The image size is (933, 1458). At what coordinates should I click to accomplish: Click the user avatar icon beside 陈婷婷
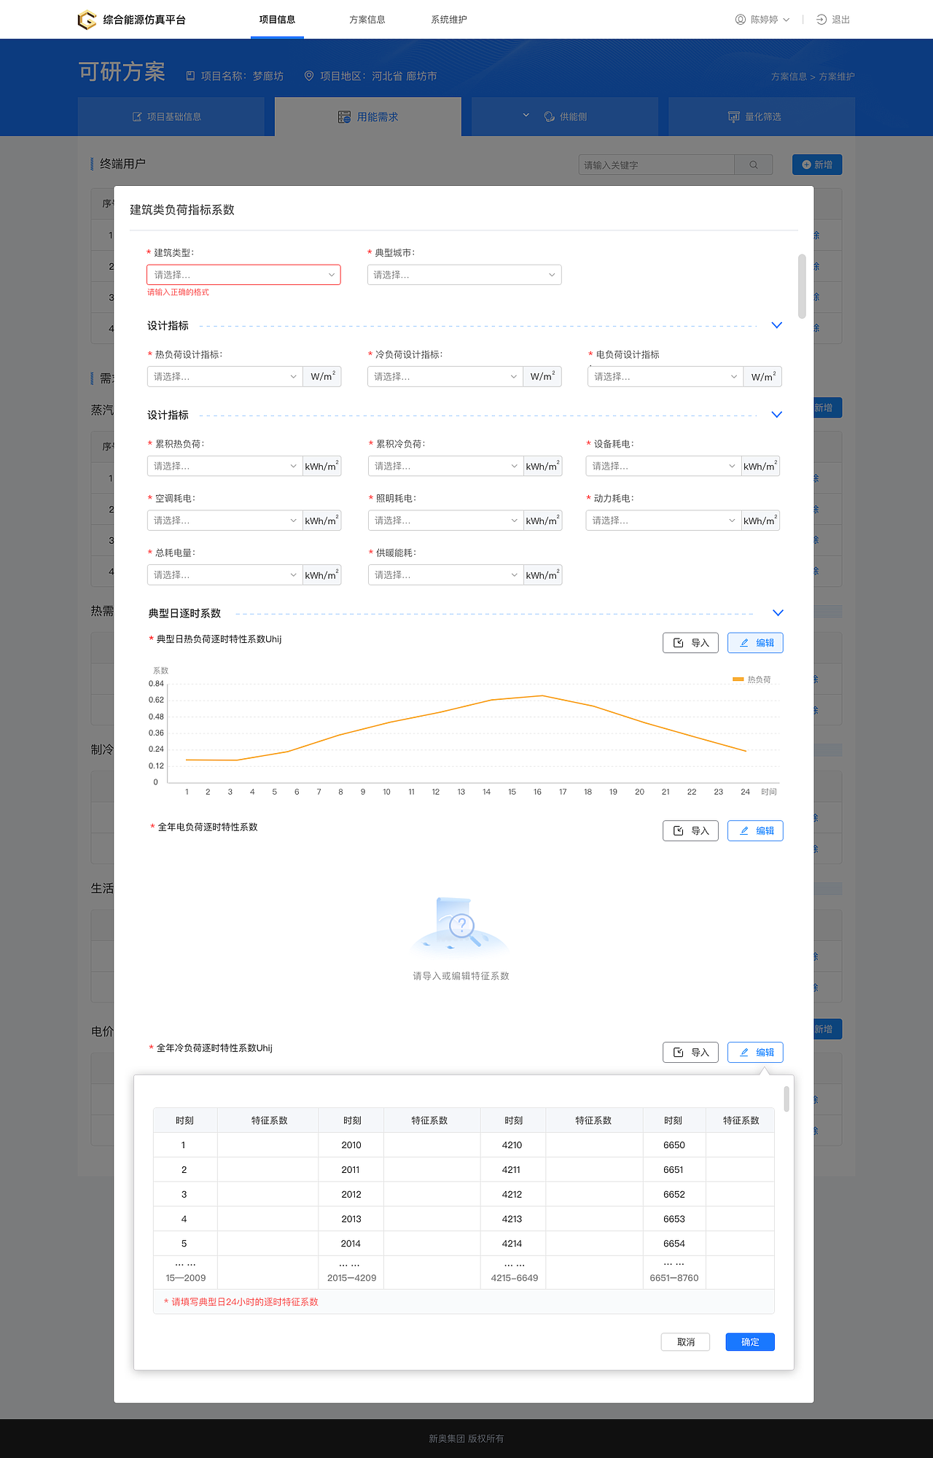click(741, 20)
